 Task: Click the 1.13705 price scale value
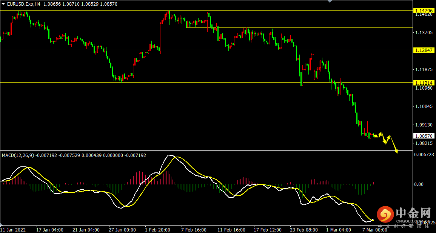(x=424, y=33)
